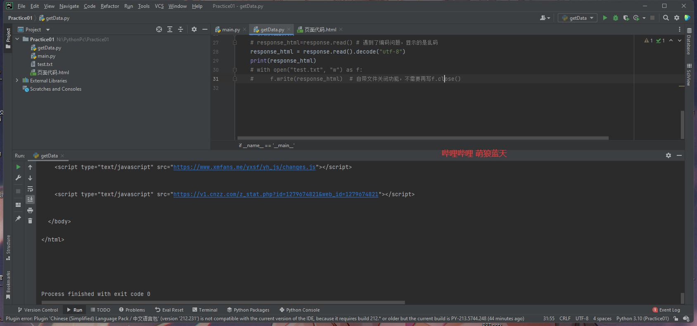Open Run panel settings gear
This screenshot has height=326, width=697.
coord(668,155)
